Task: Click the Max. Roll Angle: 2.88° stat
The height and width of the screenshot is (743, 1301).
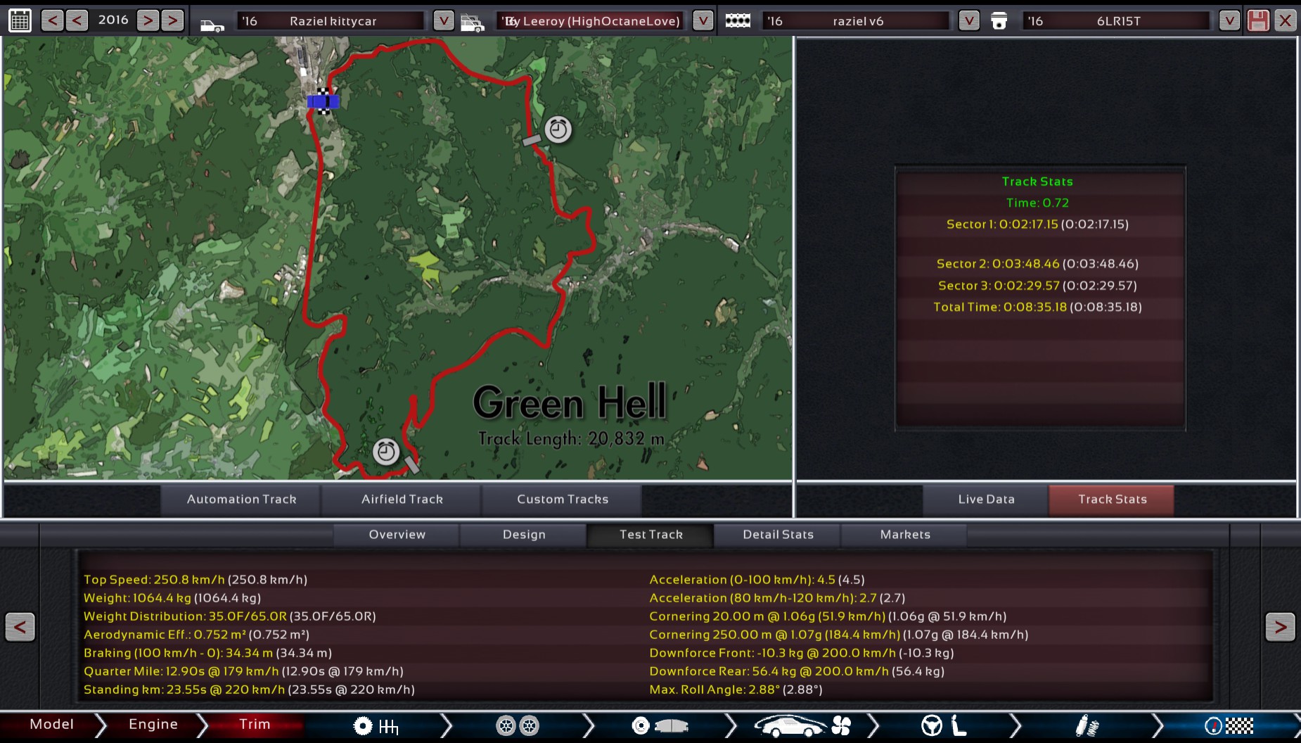Action: (x=736, y=690)
